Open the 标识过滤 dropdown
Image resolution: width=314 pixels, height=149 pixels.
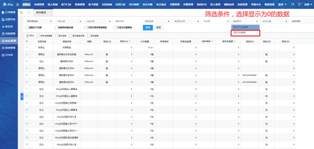[x=274, y=21]
